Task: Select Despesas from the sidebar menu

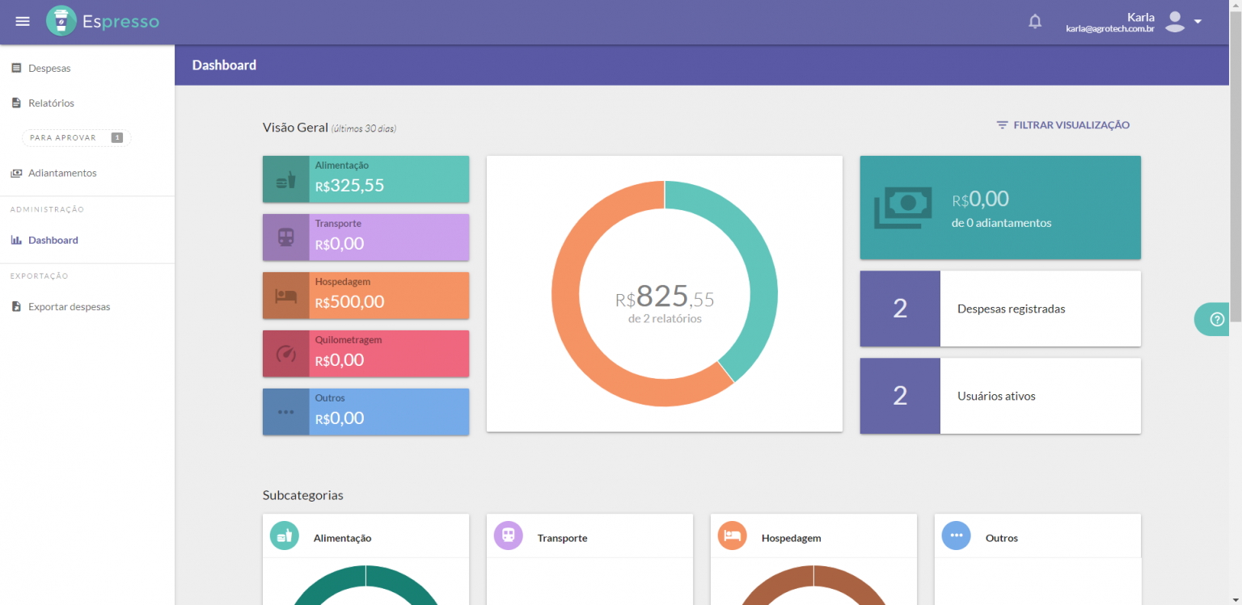Action: click(50, 68)
